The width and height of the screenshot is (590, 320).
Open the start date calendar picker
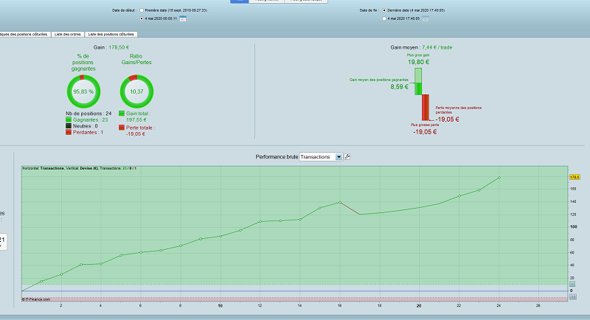click(x=183, y=18)
